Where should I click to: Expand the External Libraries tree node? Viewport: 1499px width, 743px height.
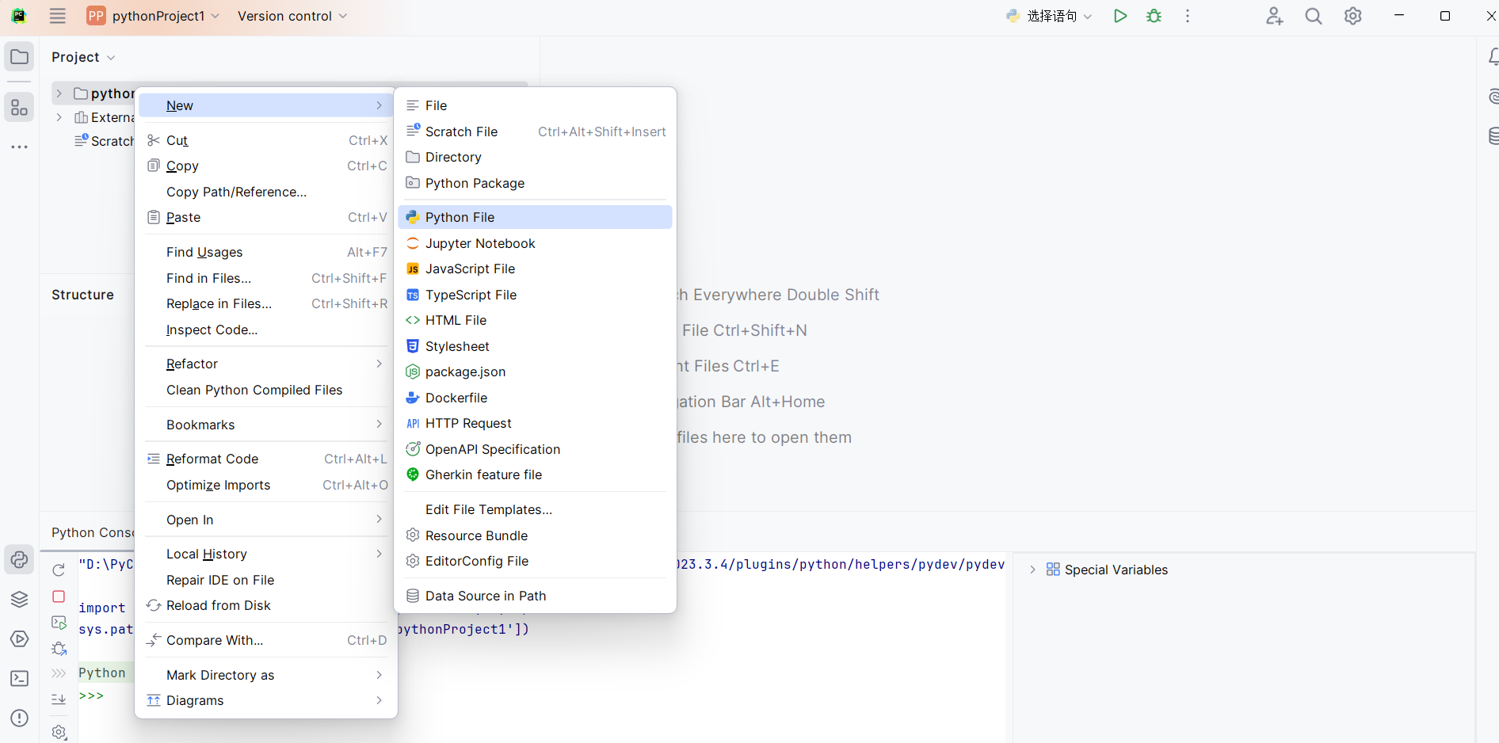59,117
